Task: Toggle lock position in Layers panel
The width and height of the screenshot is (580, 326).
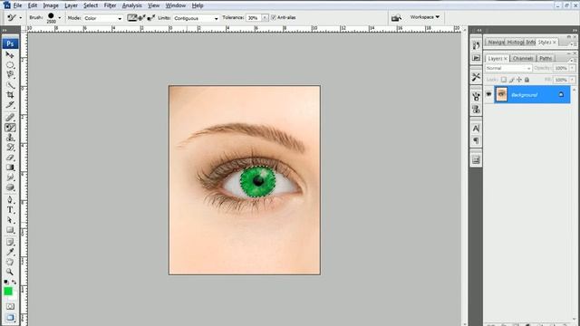Action: [519, 80]
